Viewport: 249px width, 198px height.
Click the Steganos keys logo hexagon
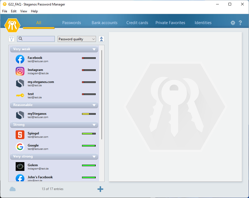[x=12, y=25]
